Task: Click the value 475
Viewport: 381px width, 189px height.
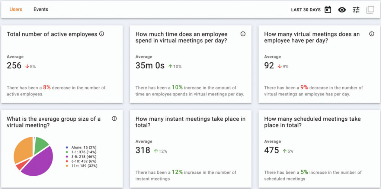Action: tap(271, 150)
